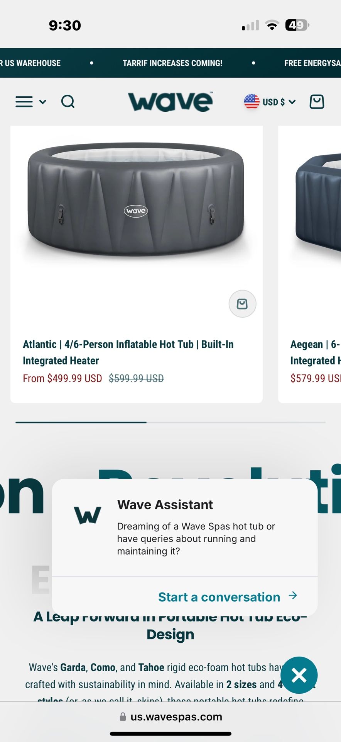Open the hamburger navigation menu
Screen dimensions: 341x742
pyautogui.click(x=24, y=102)
